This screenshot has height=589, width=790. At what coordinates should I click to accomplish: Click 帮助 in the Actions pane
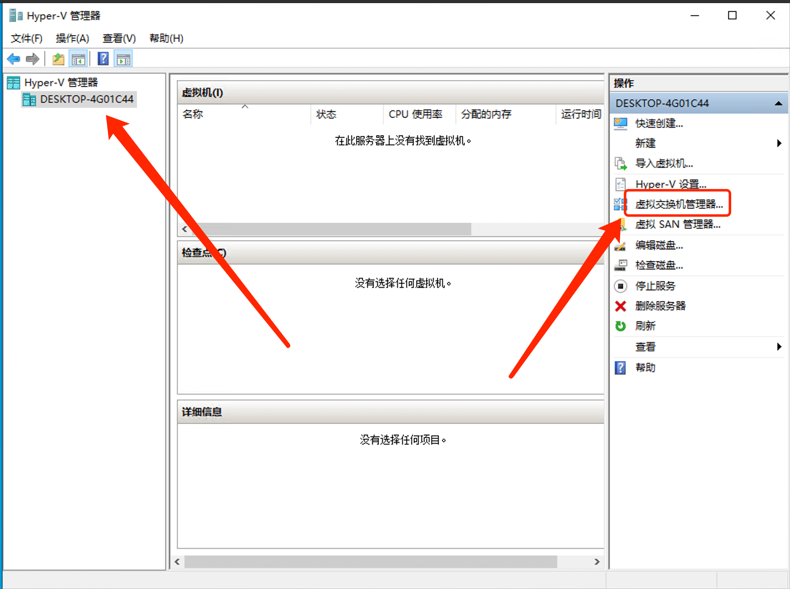point(645,368)
